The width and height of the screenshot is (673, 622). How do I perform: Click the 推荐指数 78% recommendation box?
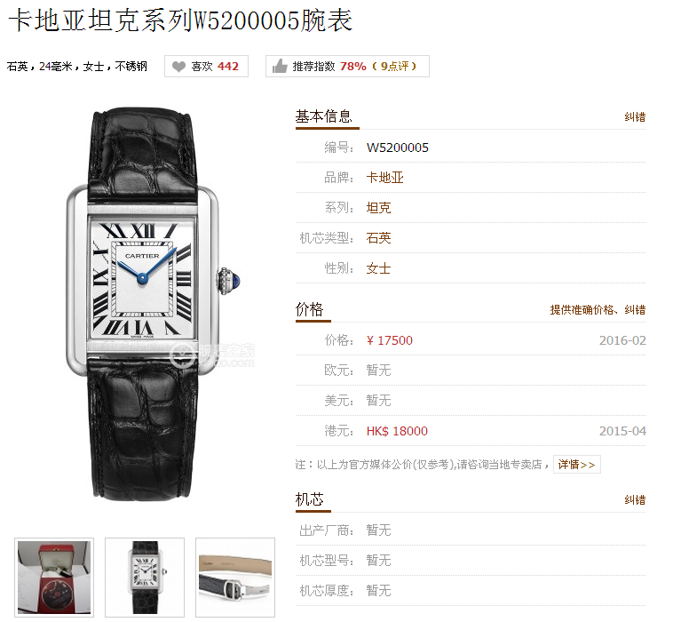tap(347, 66)
